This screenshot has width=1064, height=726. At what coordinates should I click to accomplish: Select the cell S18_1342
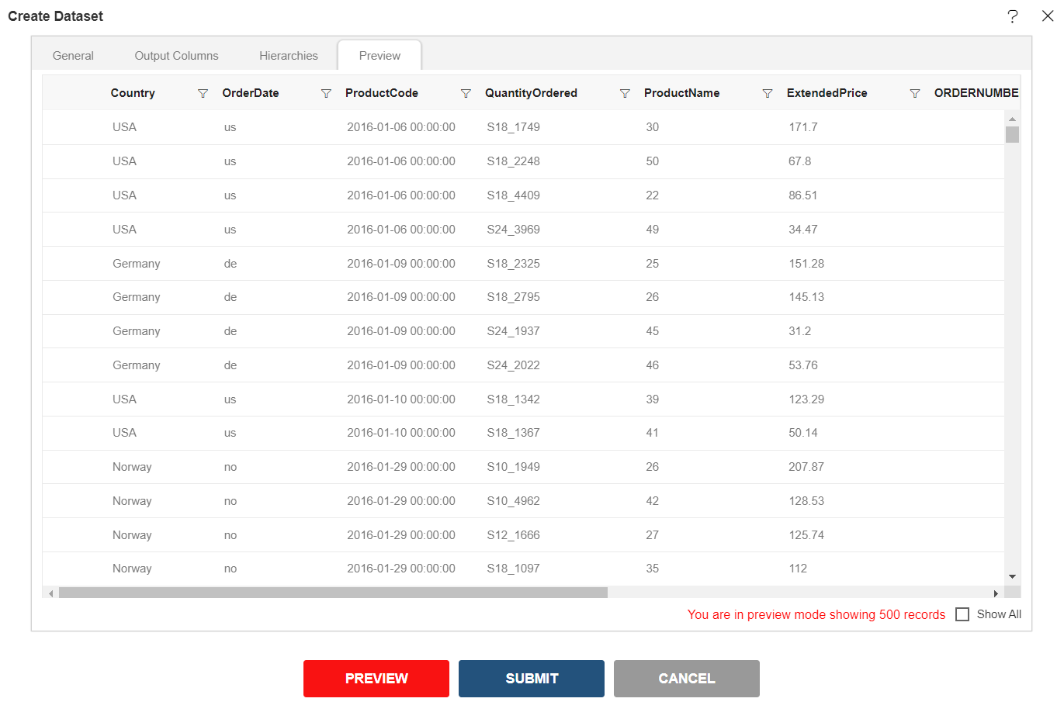tap(514, 399)
